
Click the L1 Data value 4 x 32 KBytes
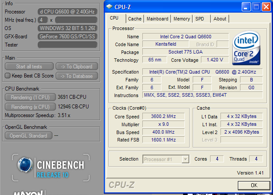tap(242, 116)
